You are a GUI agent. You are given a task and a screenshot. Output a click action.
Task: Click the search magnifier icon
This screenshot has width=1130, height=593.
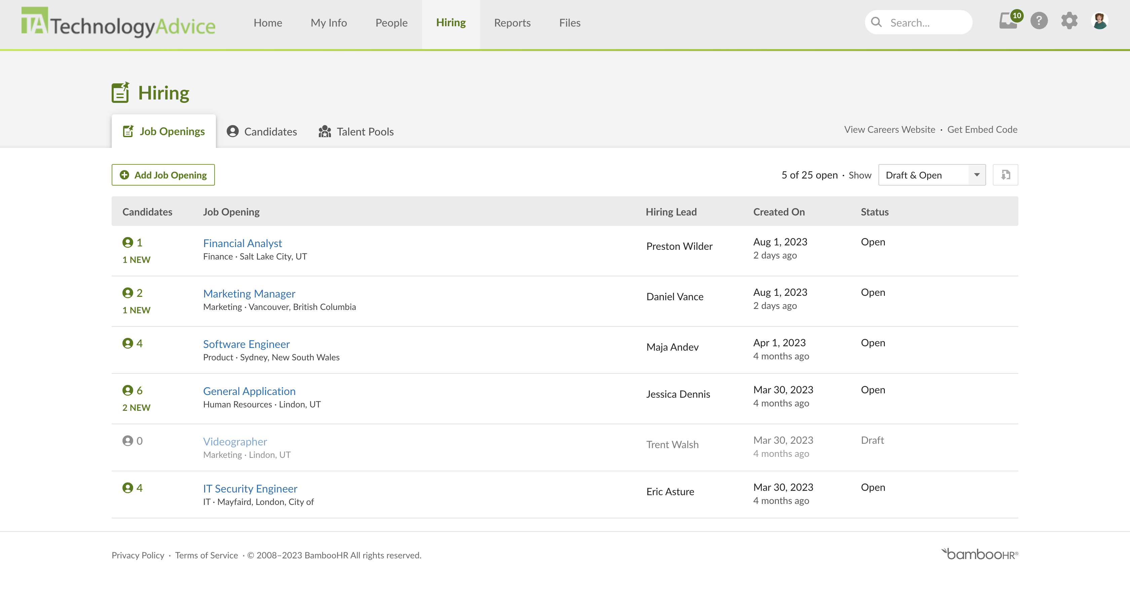[x=876, y=23]
